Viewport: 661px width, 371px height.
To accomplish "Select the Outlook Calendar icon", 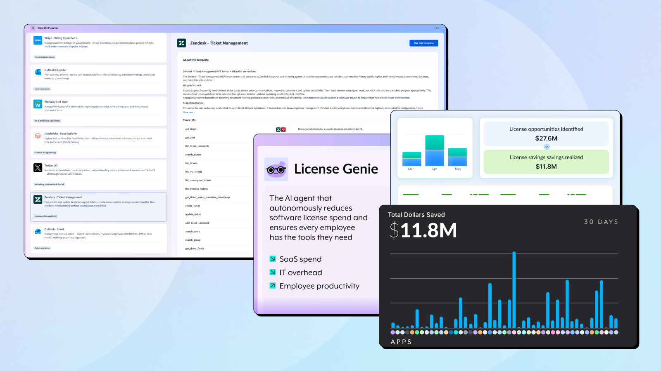I will point(38,72).
